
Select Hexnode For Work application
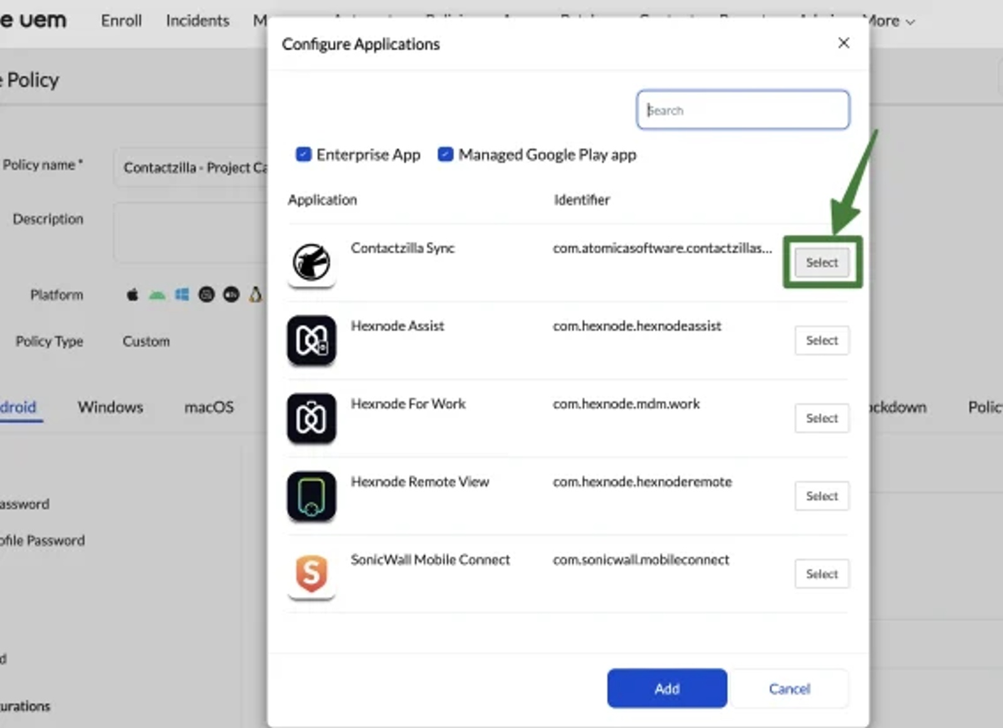point(822,418)
